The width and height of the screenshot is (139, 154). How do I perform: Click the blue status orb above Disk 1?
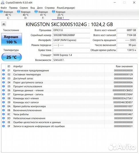coord(53,12)
